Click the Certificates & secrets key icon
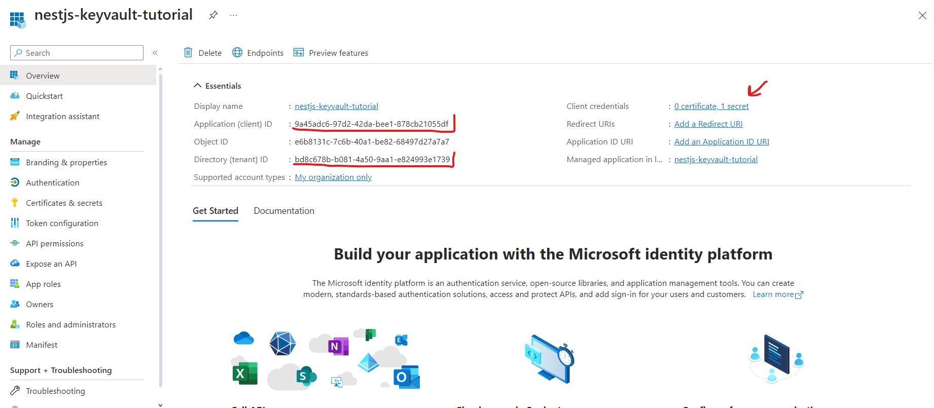Image resolution: width=934 pixels, height=408 pixels. [15, 203]
